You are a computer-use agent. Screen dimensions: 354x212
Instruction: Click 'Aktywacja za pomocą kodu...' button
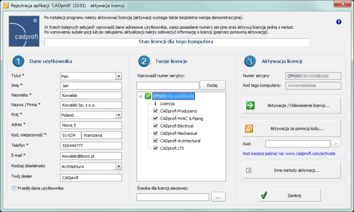tap(291, 129)
